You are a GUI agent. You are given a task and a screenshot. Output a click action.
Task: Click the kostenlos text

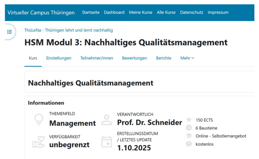(x=204, y=144)
